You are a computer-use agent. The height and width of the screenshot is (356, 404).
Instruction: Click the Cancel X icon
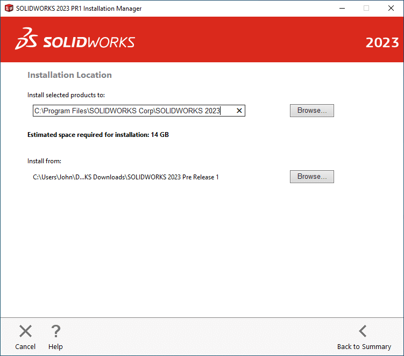[x=25, y=331]
